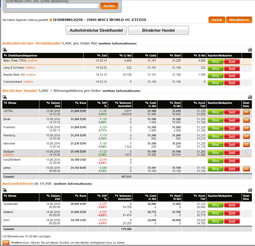Image resolution: width=255 pixels, height=246 pixels.
Task: Click Commerzbank realtime label
Action: tap(28, 82)
